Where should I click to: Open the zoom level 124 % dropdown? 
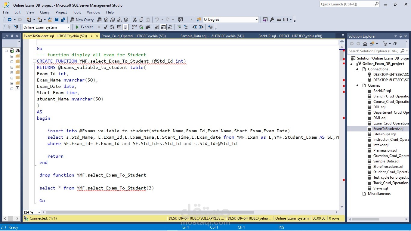[x=39, y=212]
